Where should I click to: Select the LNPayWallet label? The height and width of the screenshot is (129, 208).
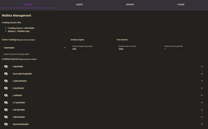coord(19,110)
